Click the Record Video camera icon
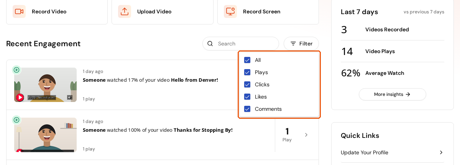The image size is (460, 165). [19, 11]
